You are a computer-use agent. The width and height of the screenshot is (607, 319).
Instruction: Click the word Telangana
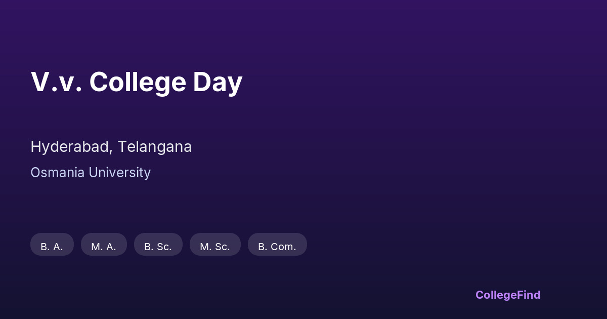click(155, 147)
